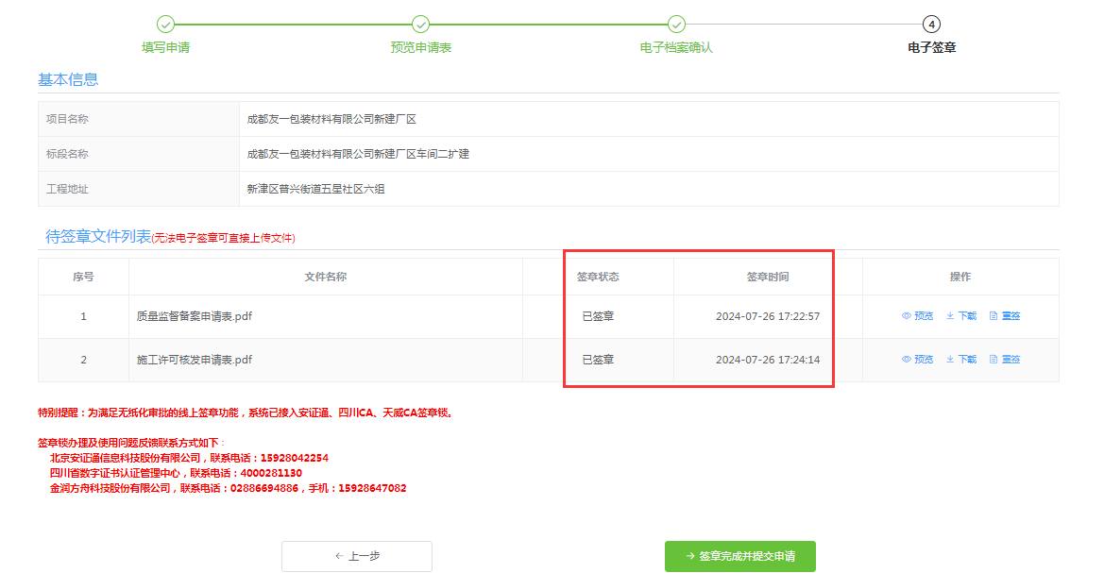
Task: Click the eye preview icon for 质量监督备案申请表.pdf
Action: pyautogui.click(x=907, y=315)
